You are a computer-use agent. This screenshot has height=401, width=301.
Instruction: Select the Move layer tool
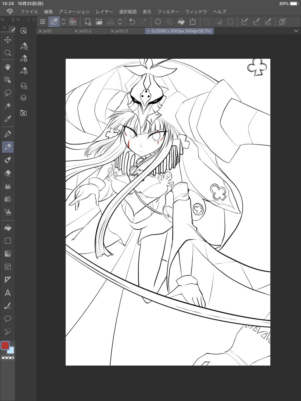[x=8, y=40]
